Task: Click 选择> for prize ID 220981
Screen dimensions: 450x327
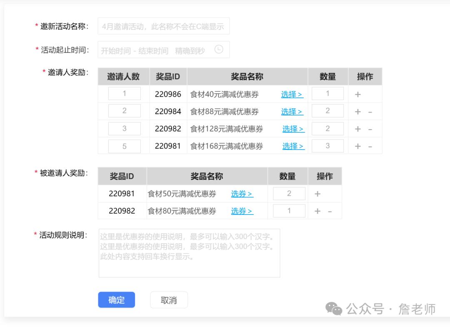Action: 293,146
